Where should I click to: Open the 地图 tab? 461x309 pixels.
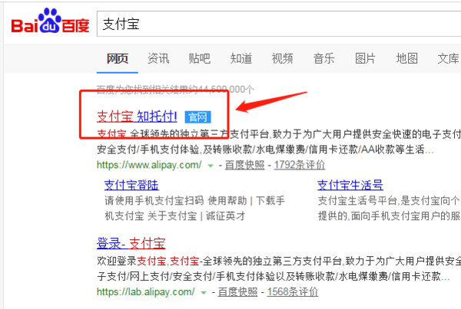click(x=407, y=59)
